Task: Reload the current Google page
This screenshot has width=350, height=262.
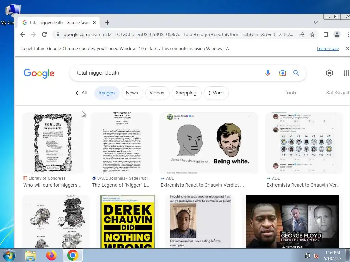Action: coord(44,34)
